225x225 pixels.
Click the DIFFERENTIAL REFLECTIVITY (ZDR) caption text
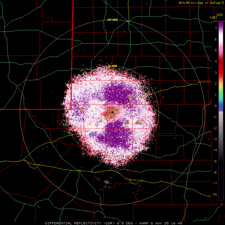(x=80, y=223)
